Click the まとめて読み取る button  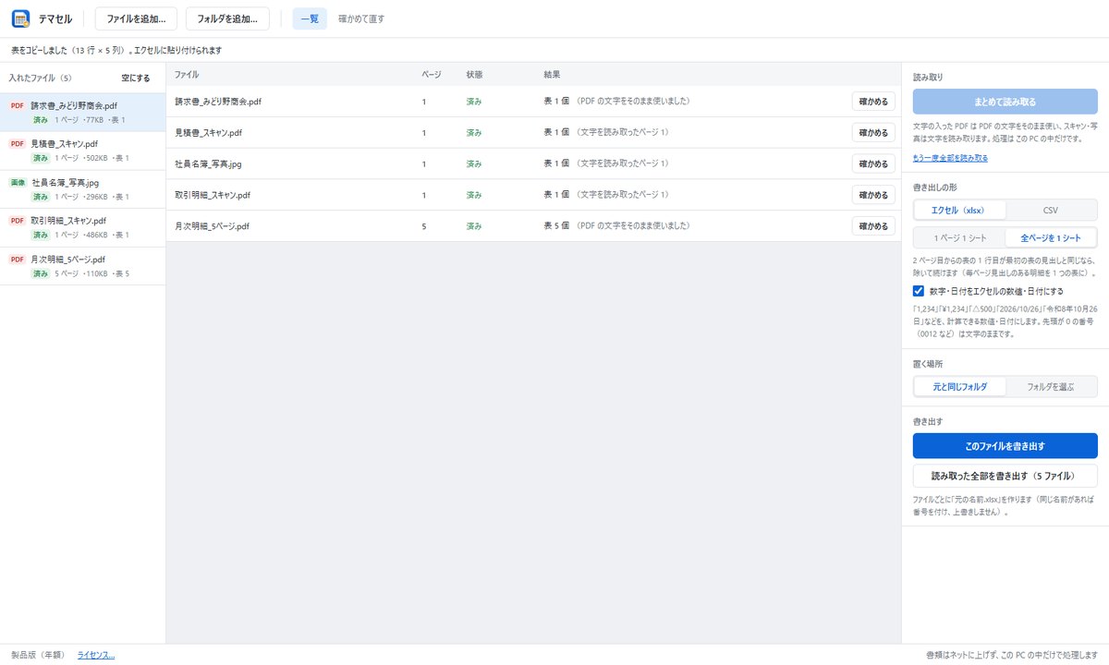point(1005,102)
